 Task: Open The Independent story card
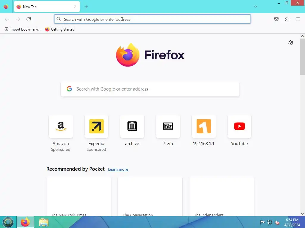(221, 197)
